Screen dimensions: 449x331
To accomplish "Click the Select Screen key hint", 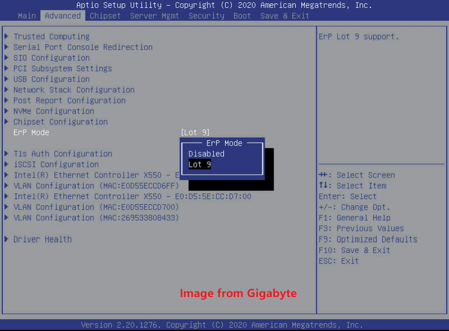I will click(x=357, y=175).
